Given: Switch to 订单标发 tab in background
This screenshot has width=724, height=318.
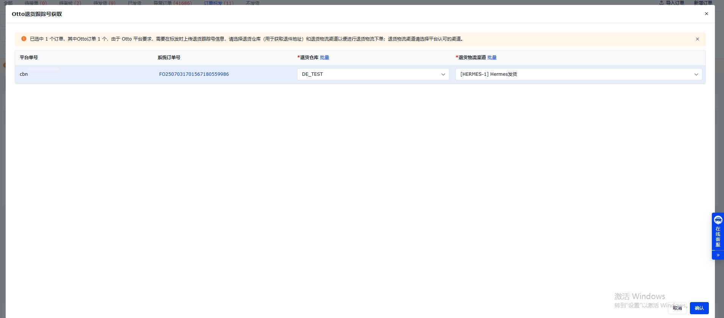Looking at the screenshot, I should (219, 3).
